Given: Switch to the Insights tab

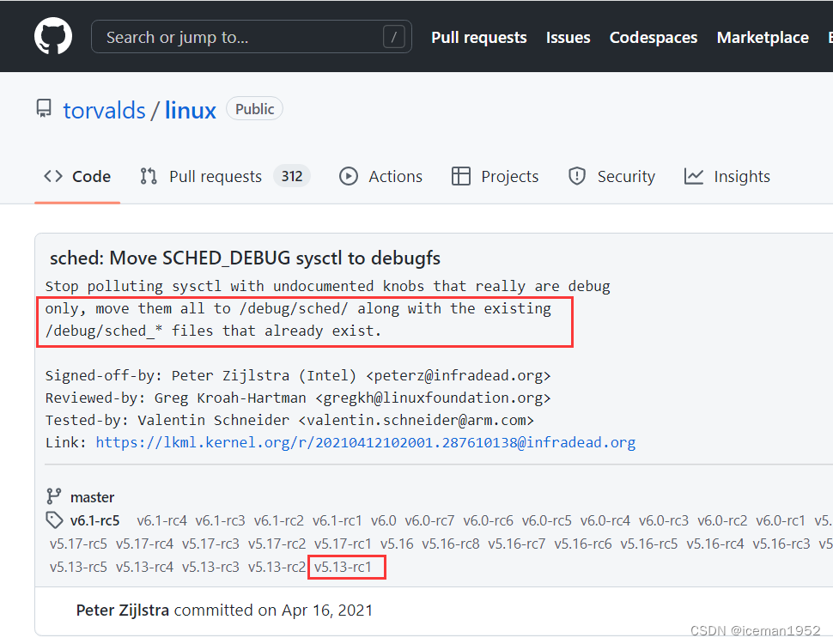Looking at the screenshot, I should [x=727, y=176].
